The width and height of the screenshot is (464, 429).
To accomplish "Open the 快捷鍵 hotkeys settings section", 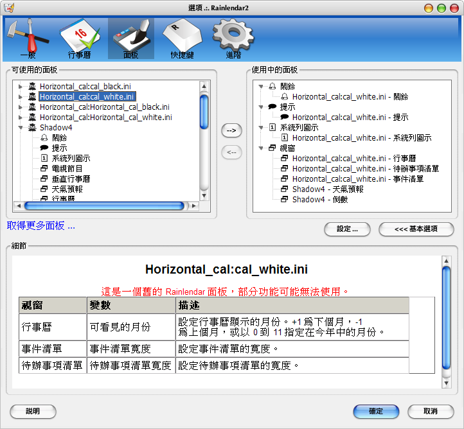I will 183,39.
